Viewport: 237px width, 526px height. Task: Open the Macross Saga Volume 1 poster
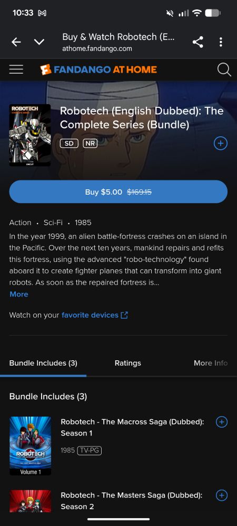(30, 446)
